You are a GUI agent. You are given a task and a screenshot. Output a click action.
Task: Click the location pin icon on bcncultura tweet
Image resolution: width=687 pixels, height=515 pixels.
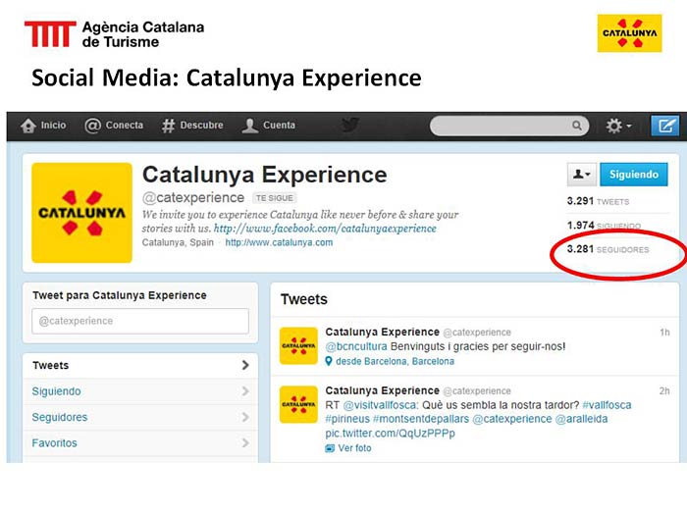(x=329, y=361)
